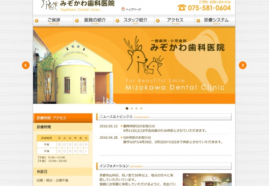Select the third slider pagination dot
Screen dimensions: 269x186
pyautogui.click(x=137, y=108)
